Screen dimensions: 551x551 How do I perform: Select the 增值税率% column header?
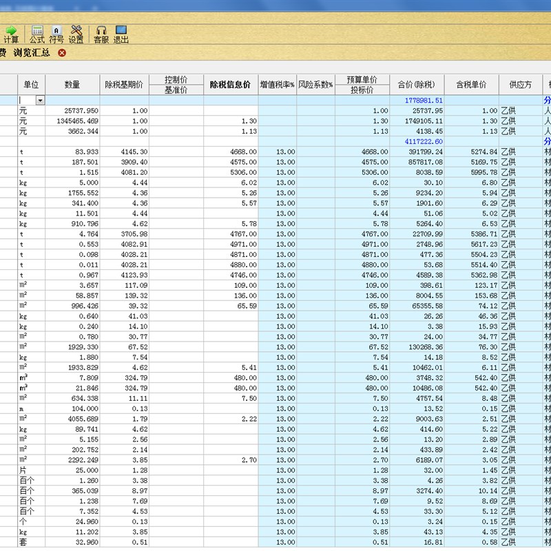(x=278, y=85)
